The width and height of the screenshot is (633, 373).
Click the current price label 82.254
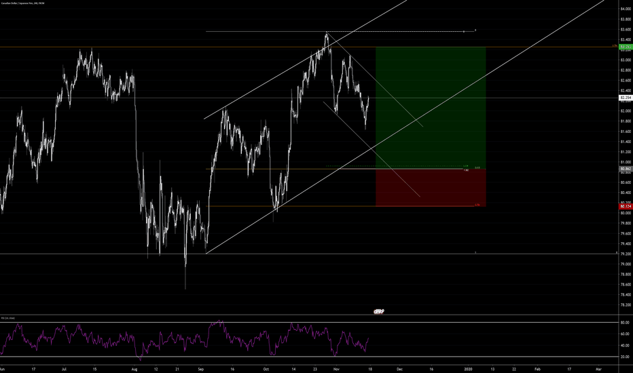[x=625, y=98]
